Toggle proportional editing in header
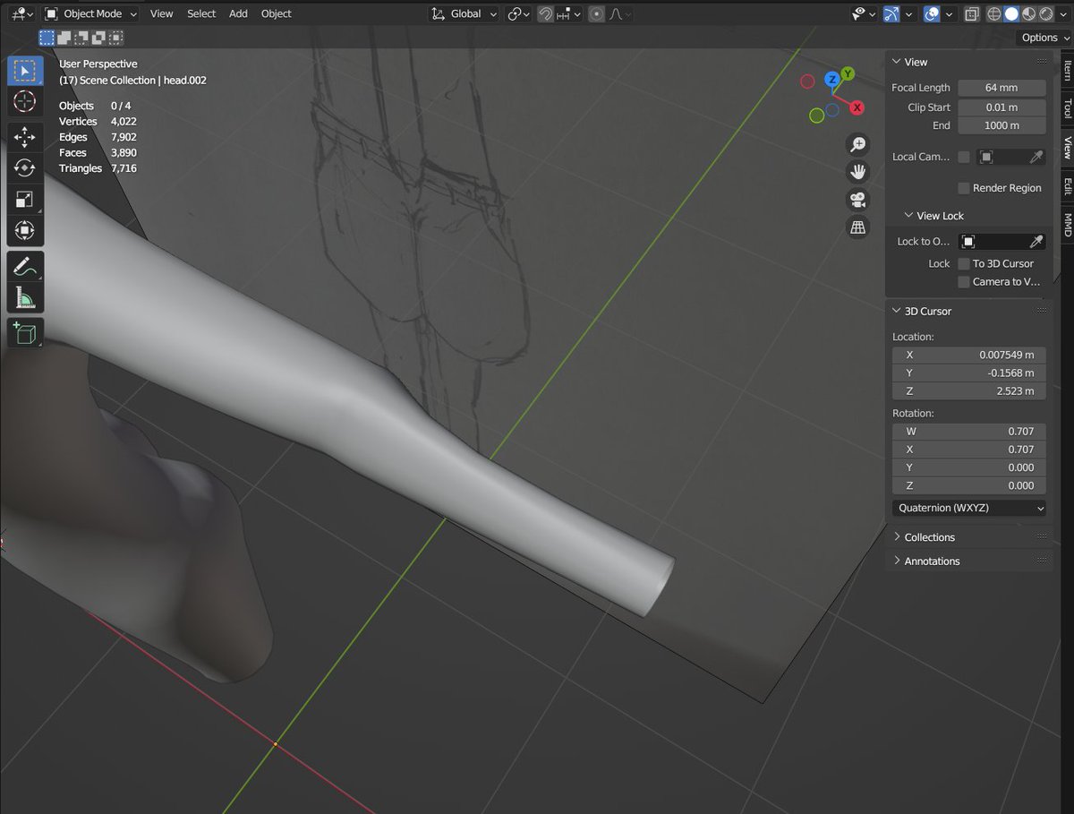The image size is (1074, 814). pos(597,14)
